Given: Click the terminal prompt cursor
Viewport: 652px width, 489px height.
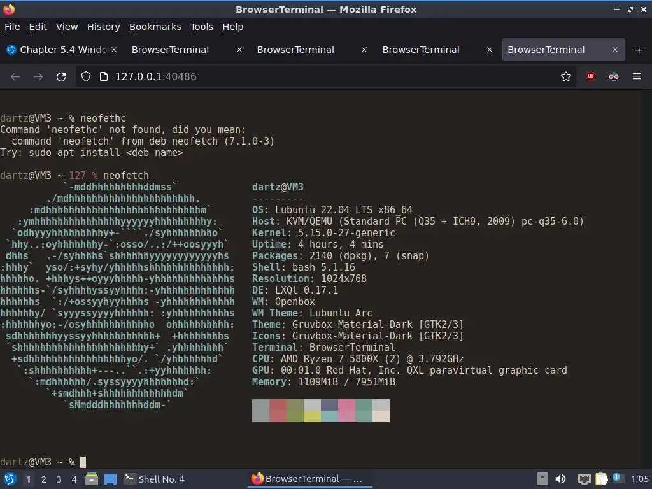Looking at the screenshot, I should [83, 462].
